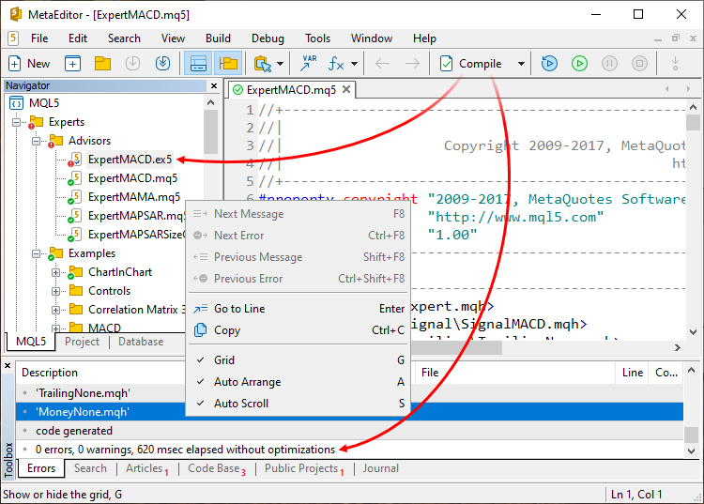Open the Build menu
The height and width of the screenshot is (504, 704).
point(218,38)
